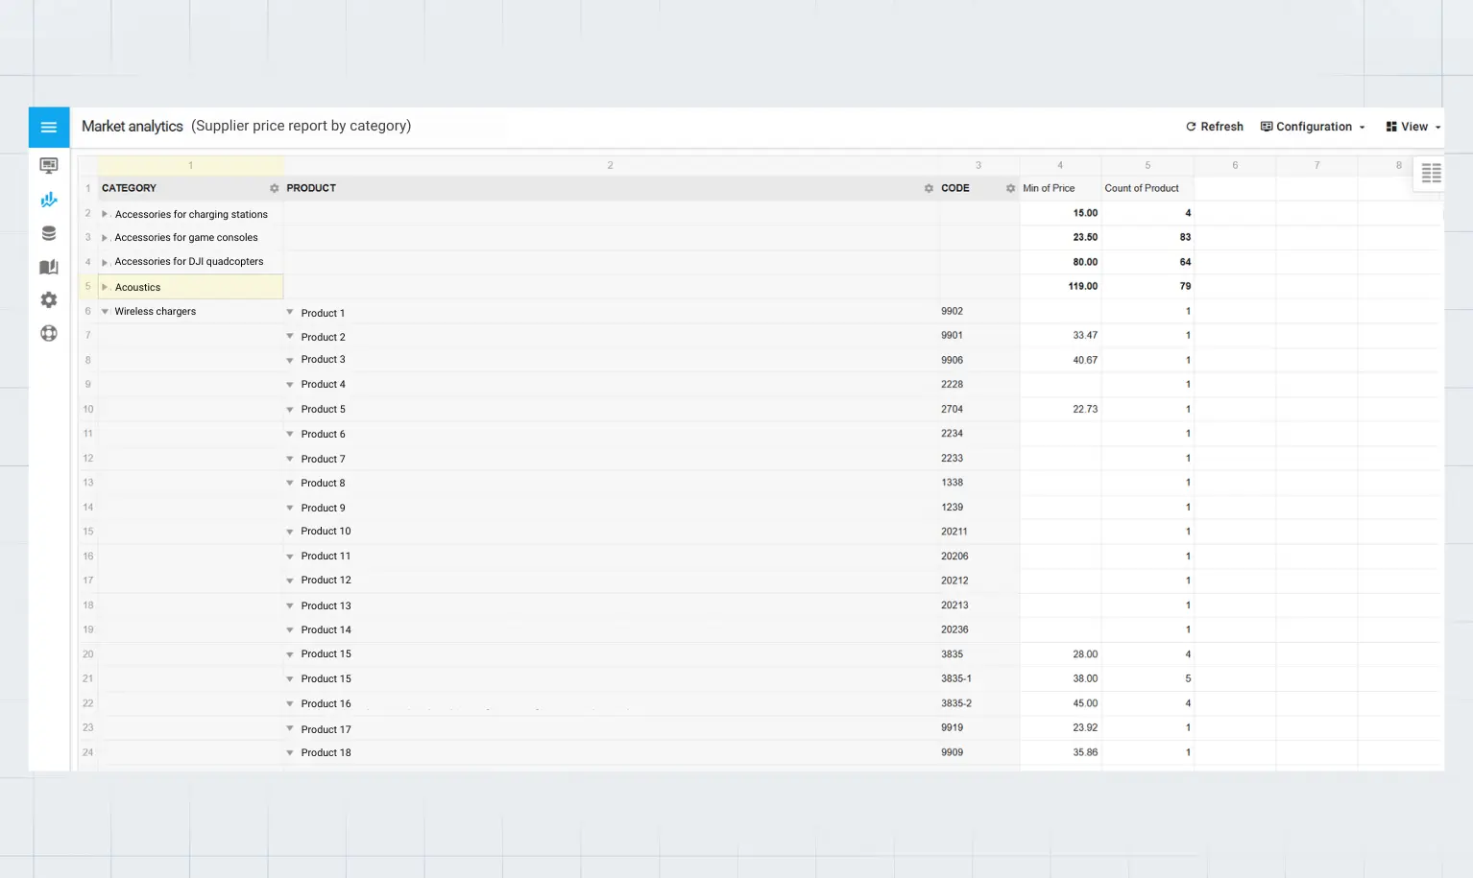Expand Accessories for charging stations category
The image size is (1473, 878).
tap(105, 214)
